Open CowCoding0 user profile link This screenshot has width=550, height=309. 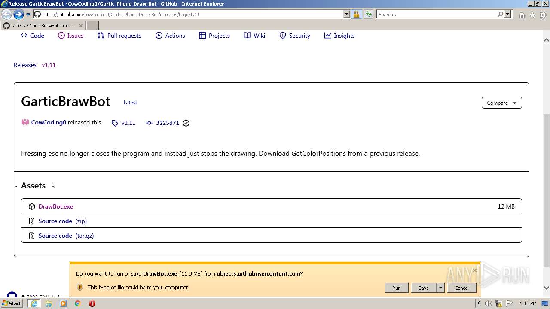[x=49, y=122]
